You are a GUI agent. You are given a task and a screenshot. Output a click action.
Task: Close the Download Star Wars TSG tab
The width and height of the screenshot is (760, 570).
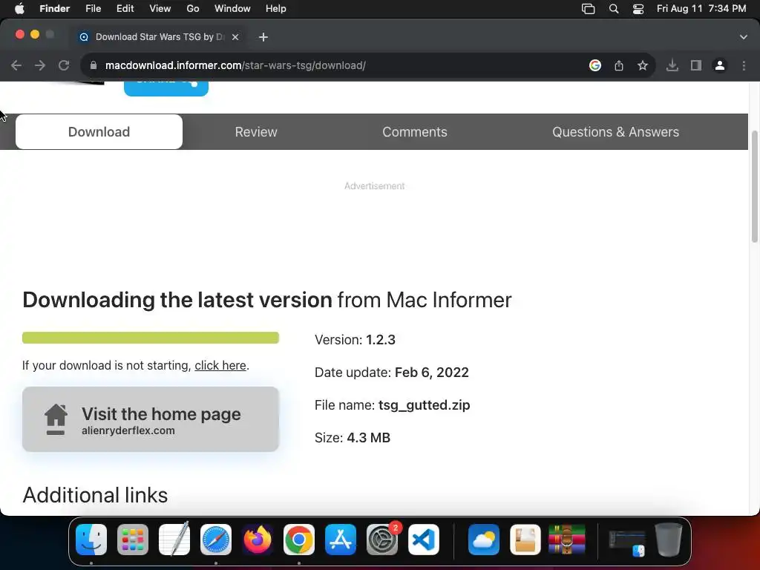(x=235, y=37)
